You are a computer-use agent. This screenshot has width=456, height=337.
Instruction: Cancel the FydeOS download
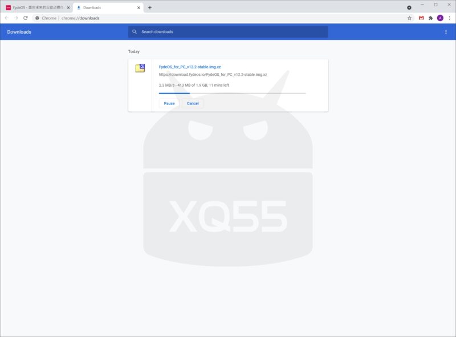193,103
